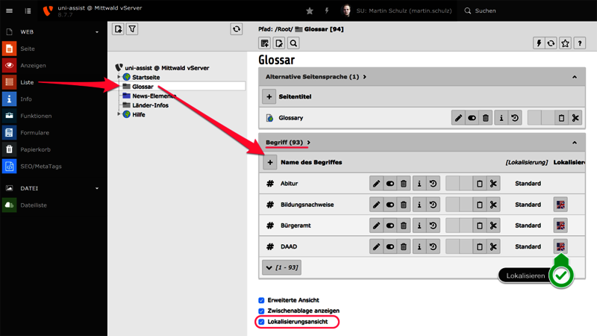Cut the DAAD record

493,247
